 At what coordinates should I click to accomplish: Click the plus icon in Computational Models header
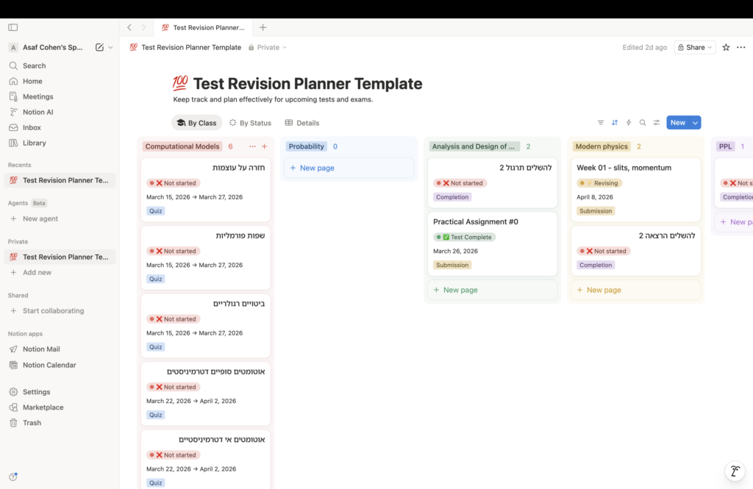tap(265, 146)
